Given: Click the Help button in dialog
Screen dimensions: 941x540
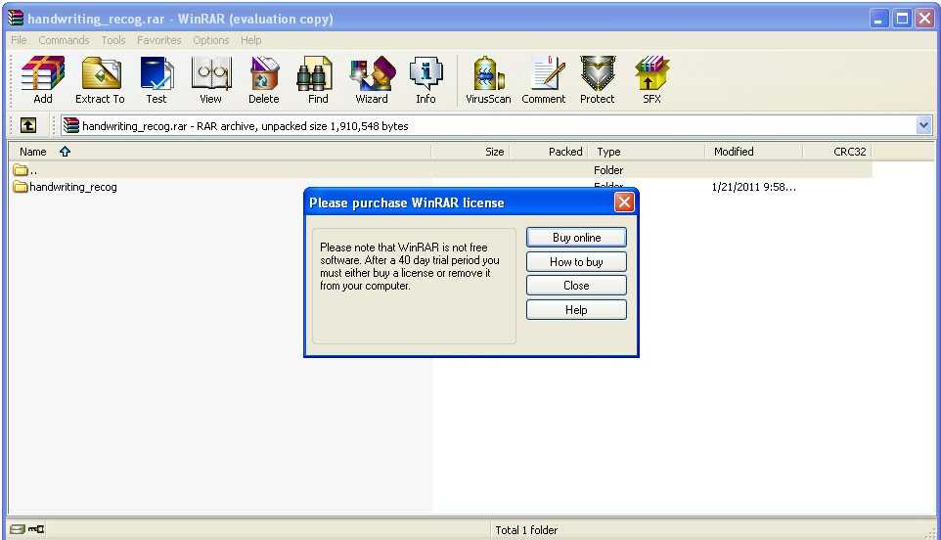Looking at the screenshot, I should point(576,309).
